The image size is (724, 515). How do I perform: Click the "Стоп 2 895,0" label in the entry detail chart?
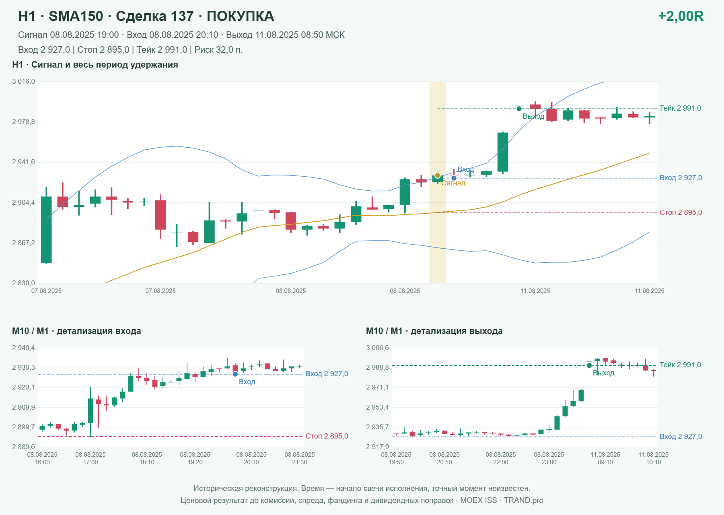click(x=327, y=436)
